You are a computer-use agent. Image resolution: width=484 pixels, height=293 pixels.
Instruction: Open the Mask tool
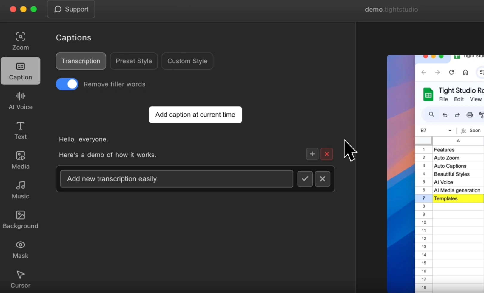tap(20, 249)
